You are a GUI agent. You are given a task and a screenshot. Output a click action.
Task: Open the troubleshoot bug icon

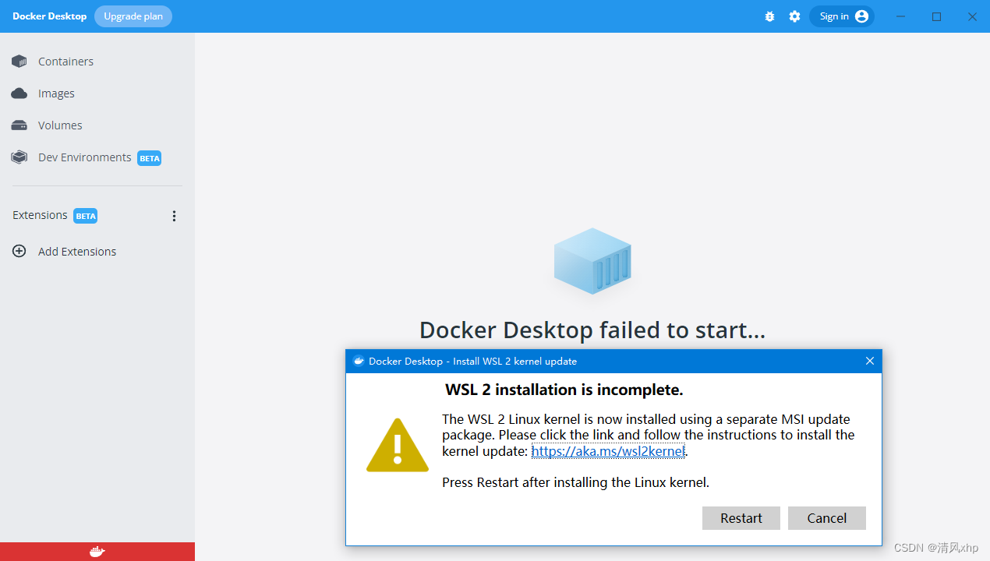[x=769, y=16]
